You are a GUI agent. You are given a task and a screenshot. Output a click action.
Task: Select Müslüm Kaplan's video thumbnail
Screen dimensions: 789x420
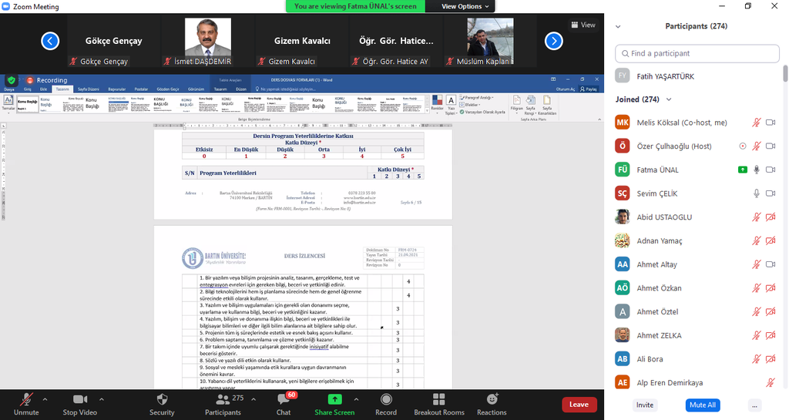490,42
